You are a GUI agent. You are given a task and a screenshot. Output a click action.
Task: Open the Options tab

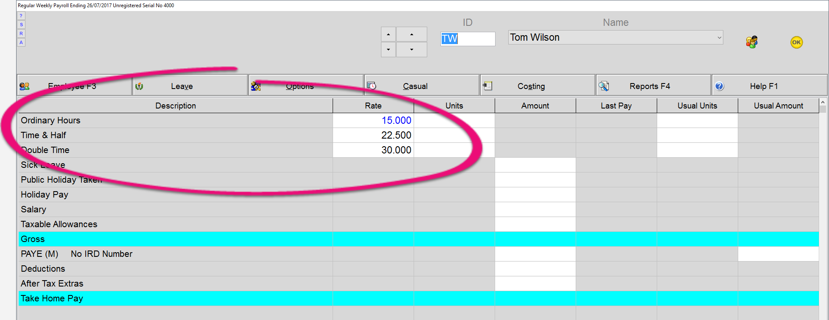pos(306,86)
